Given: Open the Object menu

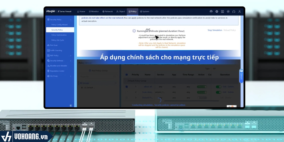Looking at the screenshot, I should tap(121, 11).
